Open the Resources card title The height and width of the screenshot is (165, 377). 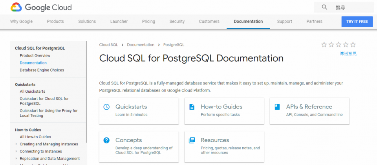(215, 140)
